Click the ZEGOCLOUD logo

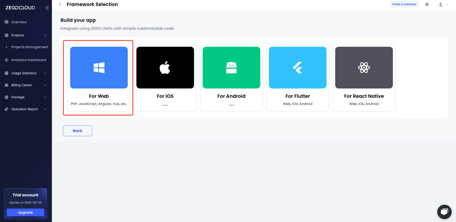click(x=20, y=8)
